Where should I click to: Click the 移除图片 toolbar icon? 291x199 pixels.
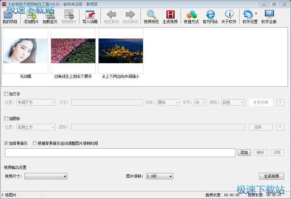click(69, 14)
